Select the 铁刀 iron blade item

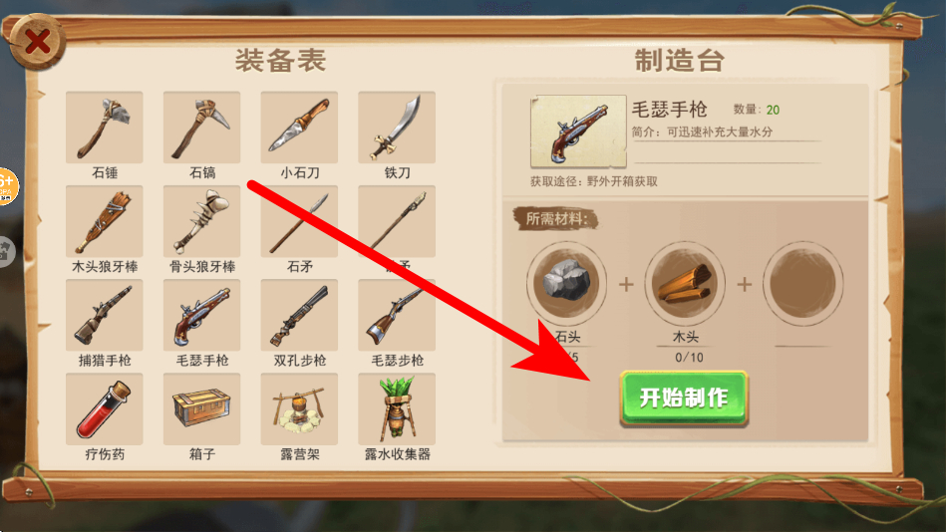tap(397, 128)
